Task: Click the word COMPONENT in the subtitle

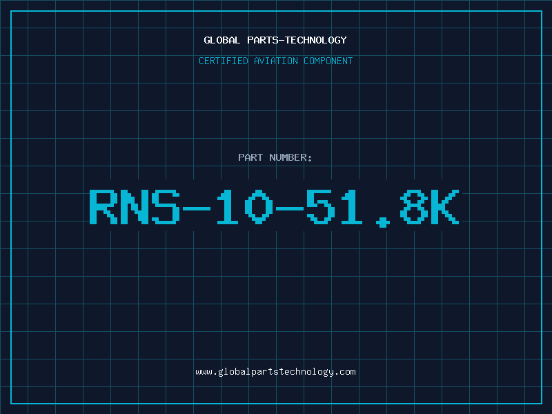Action: click(x=328, y=61)
